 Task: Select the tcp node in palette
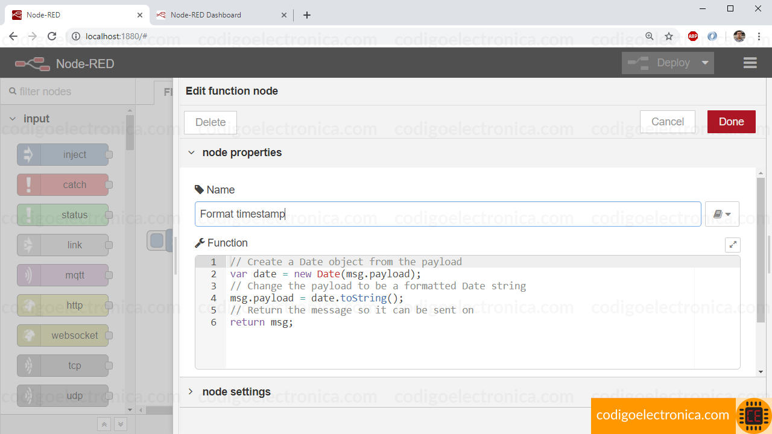(x=63, y=366)
